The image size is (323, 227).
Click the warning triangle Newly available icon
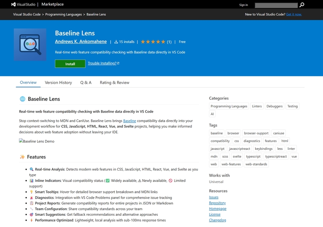[139, 181]
